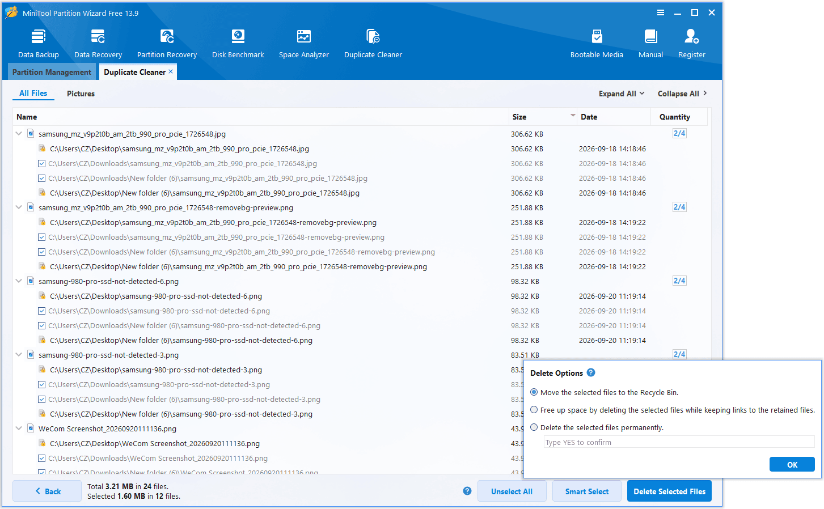
Task: Click Expand All
Action: [x=622, y=94]
